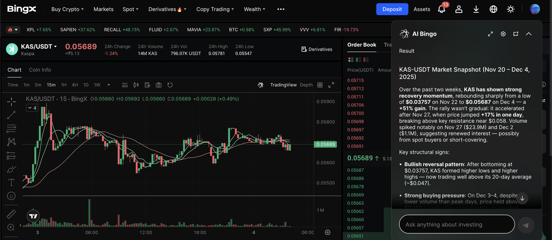552x240 pixels.
Task: Toggle the light/dark theme sun icon
Action: [511, 9]
